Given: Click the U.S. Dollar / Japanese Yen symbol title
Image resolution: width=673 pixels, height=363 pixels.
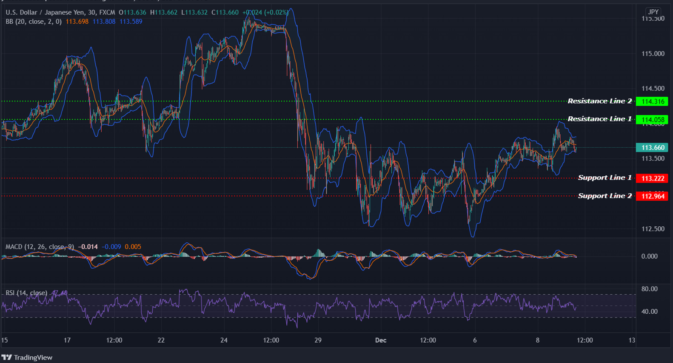Looking at the screenshot, I should 60,12.
